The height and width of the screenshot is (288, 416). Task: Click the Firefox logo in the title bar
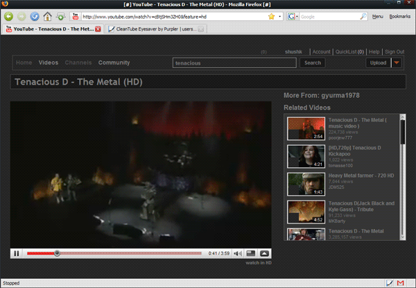tap(5, 3)
